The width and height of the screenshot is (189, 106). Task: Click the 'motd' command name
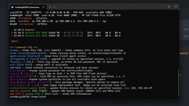47,50
